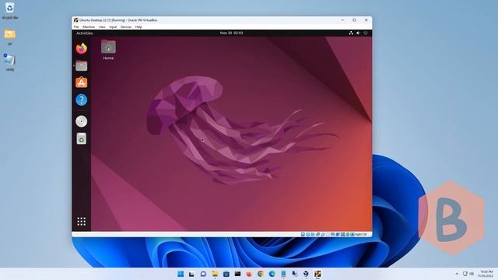Close the VirtualBox VM window
The image size is (498, 280).
(366, 20)
